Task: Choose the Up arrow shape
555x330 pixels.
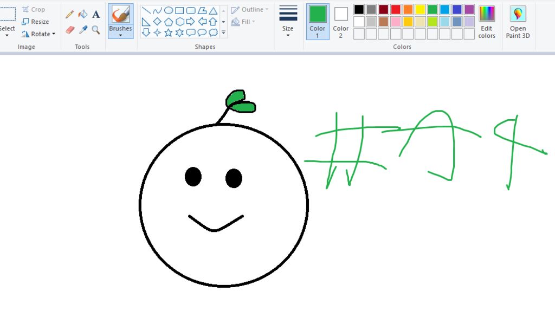Action: [213, 22]
